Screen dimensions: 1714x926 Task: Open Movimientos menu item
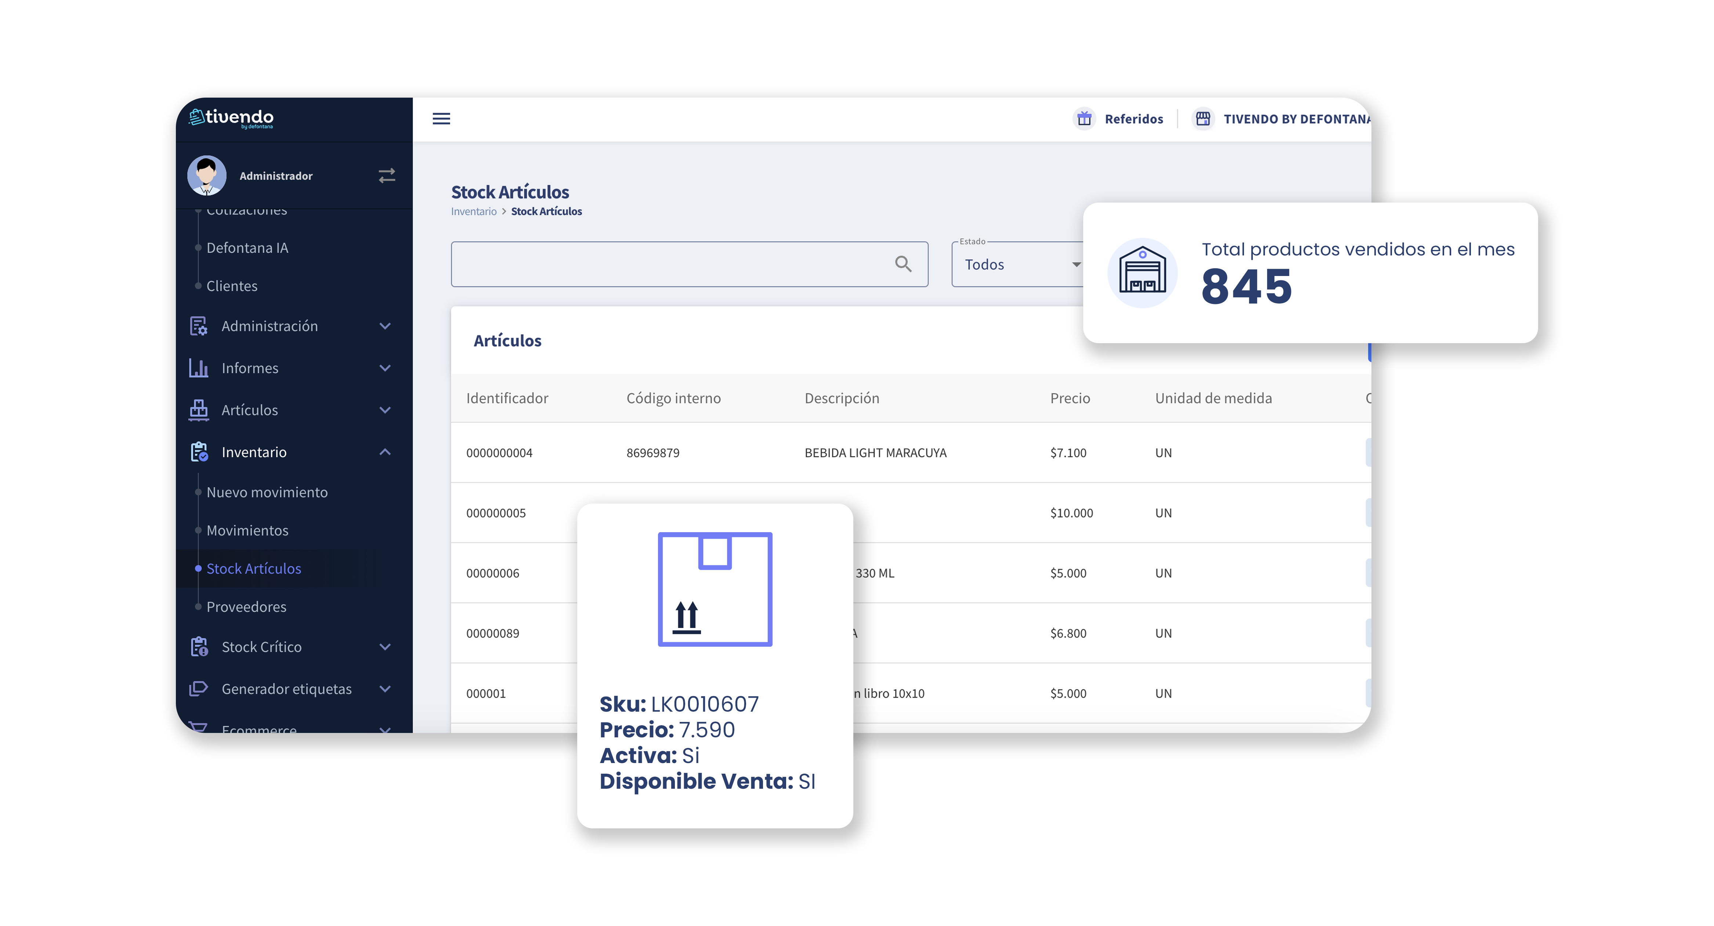(x=247, y=530)
